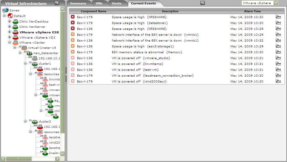The height and width of the screenshot is (162, 287).
Task: Open graph icon for Esx-i-179 NFSSHARE row
Action: 278,17
